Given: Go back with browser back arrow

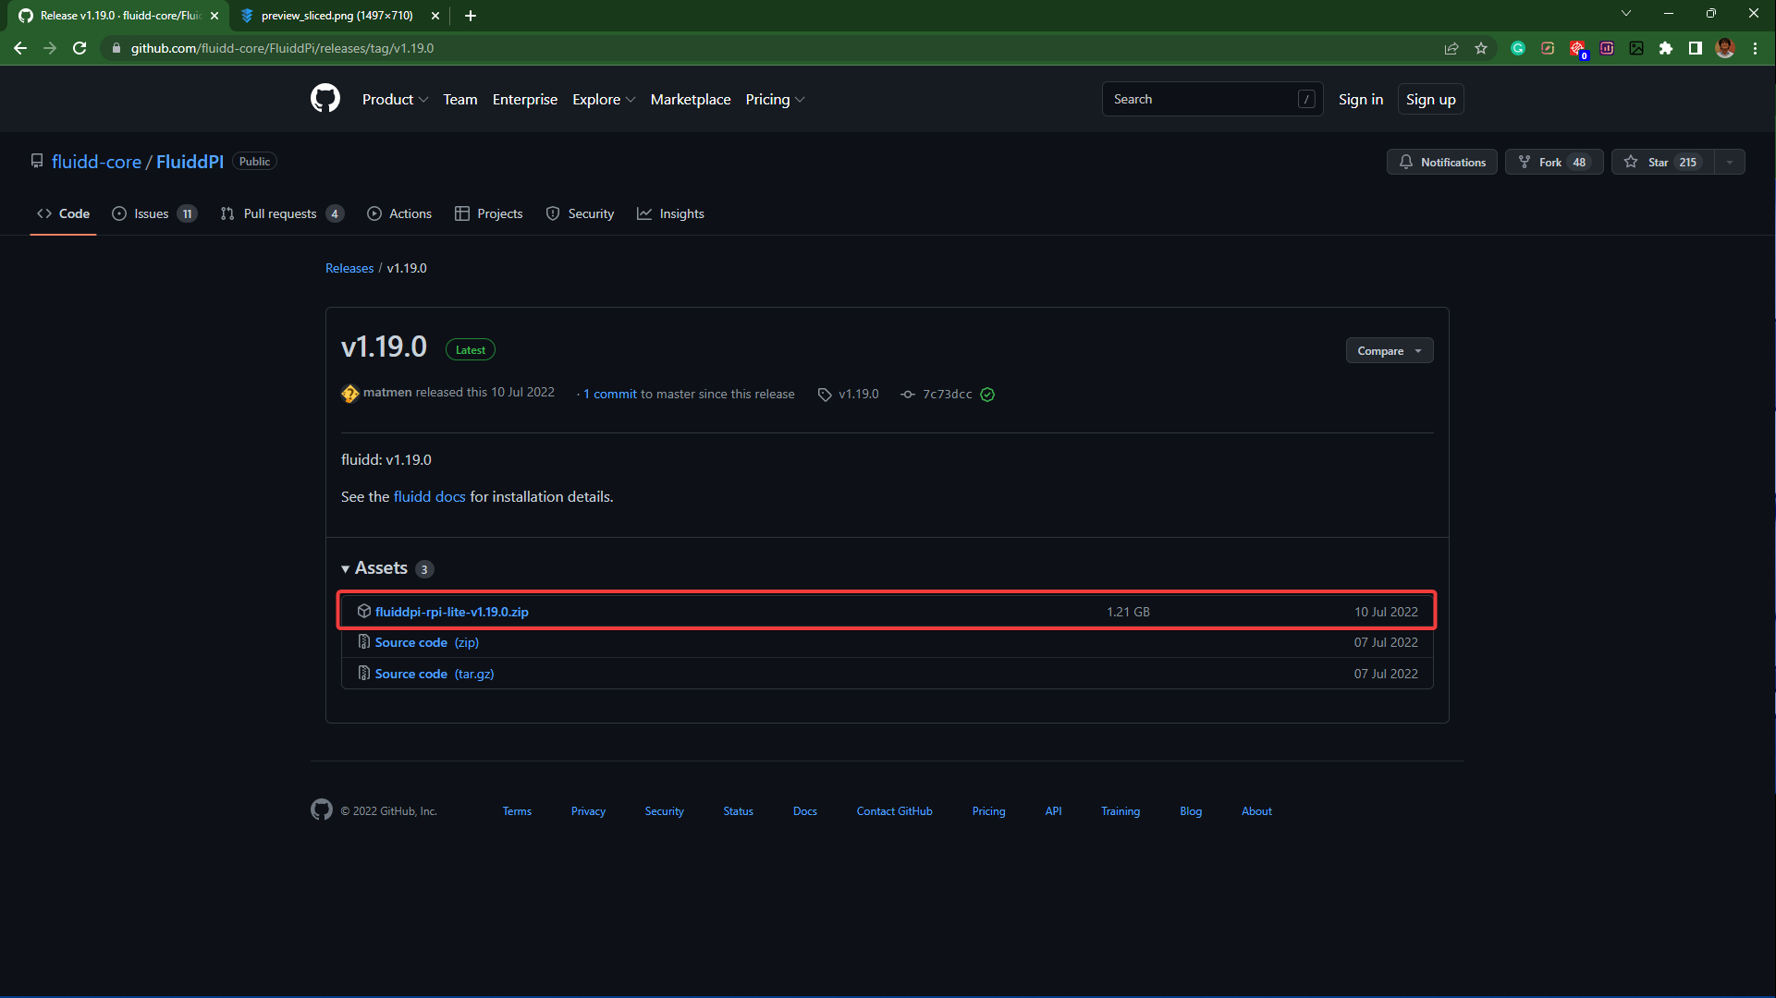Looking at the screenshot, I should click(20, 48).
